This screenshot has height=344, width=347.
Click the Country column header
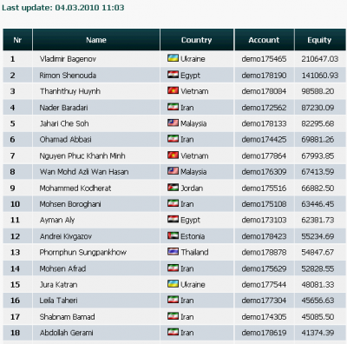[197, 40]
